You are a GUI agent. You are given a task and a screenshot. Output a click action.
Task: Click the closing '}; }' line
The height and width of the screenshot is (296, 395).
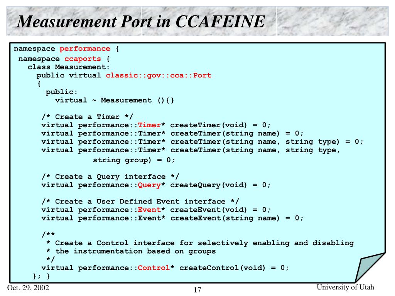(x=41, y=276)
